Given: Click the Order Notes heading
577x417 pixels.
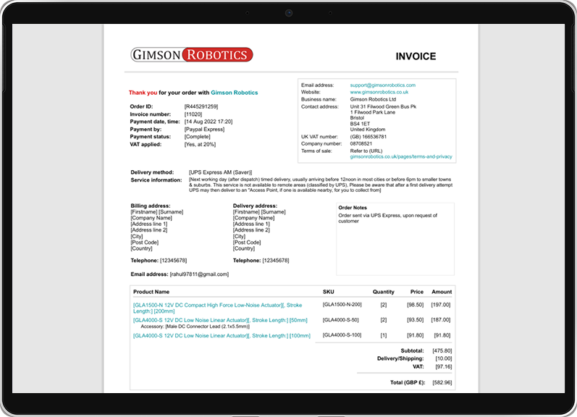Looking at the screenshot, I should (x=353, y=208).
